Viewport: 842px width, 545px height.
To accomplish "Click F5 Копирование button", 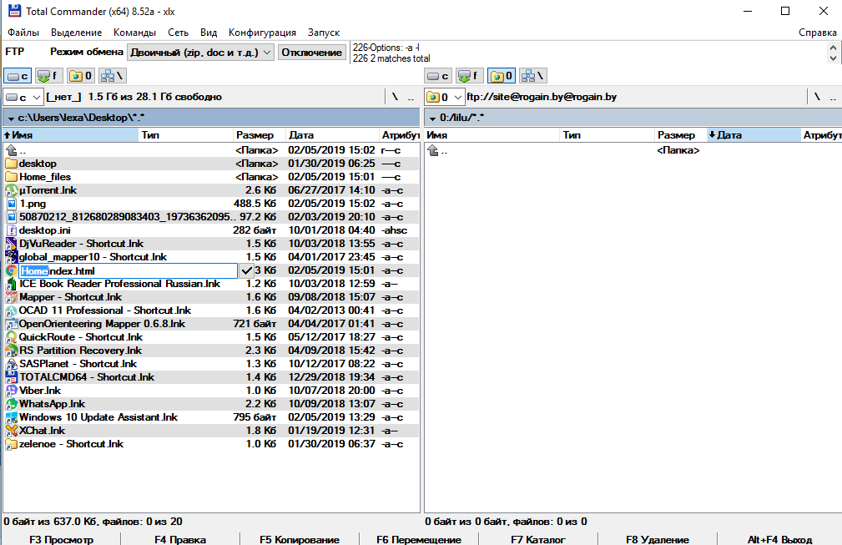I will (x=300, y=539).
